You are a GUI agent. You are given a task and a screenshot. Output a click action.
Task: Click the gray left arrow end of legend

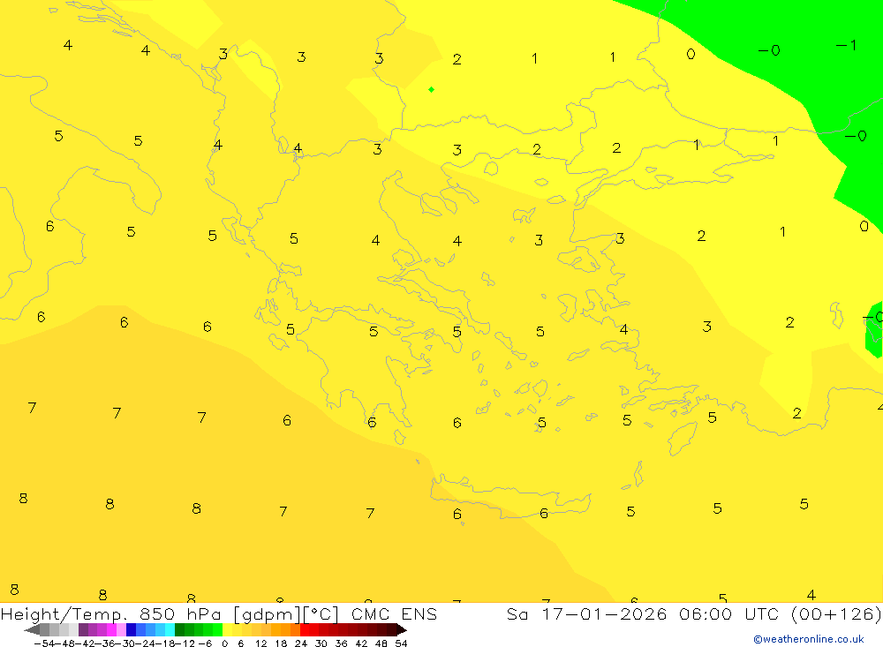[x=32, y=630]
